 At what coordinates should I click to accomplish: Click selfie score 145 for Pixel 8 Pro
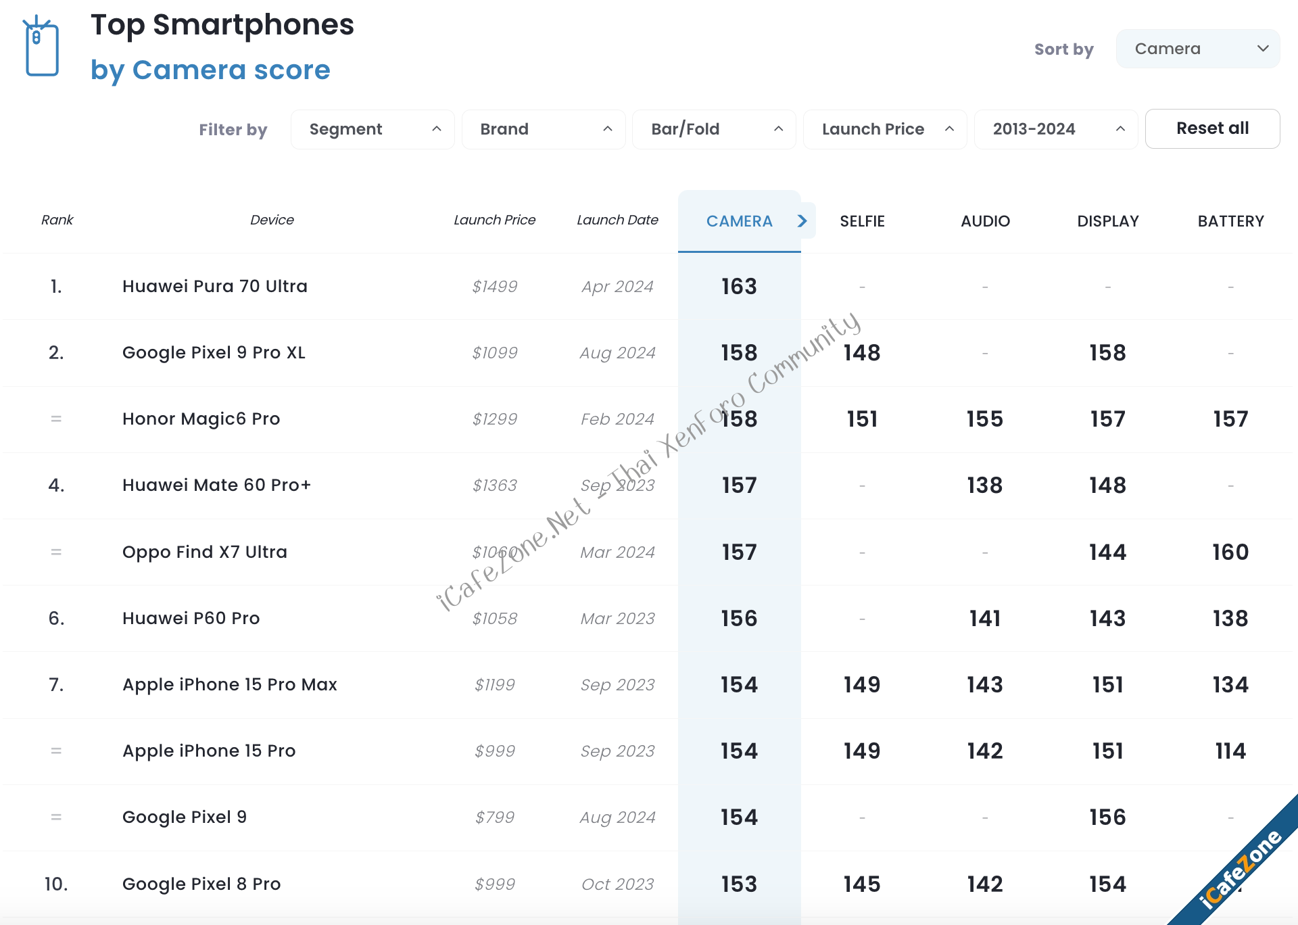pyautogui.click(x=862, y=884)
